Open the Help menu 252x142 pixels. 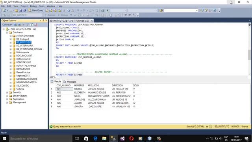60,6
